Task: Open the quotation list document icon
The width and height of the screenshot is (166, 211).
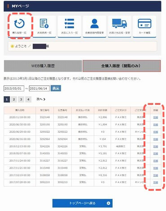Action: click(x=44, y=23)
